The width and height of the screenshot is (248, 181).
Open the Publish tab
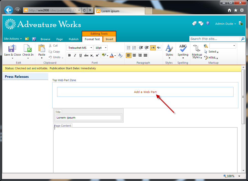(74, 39)
